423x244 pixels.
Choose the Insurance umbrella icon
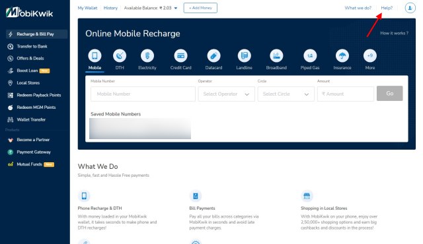tap(342, 55)
